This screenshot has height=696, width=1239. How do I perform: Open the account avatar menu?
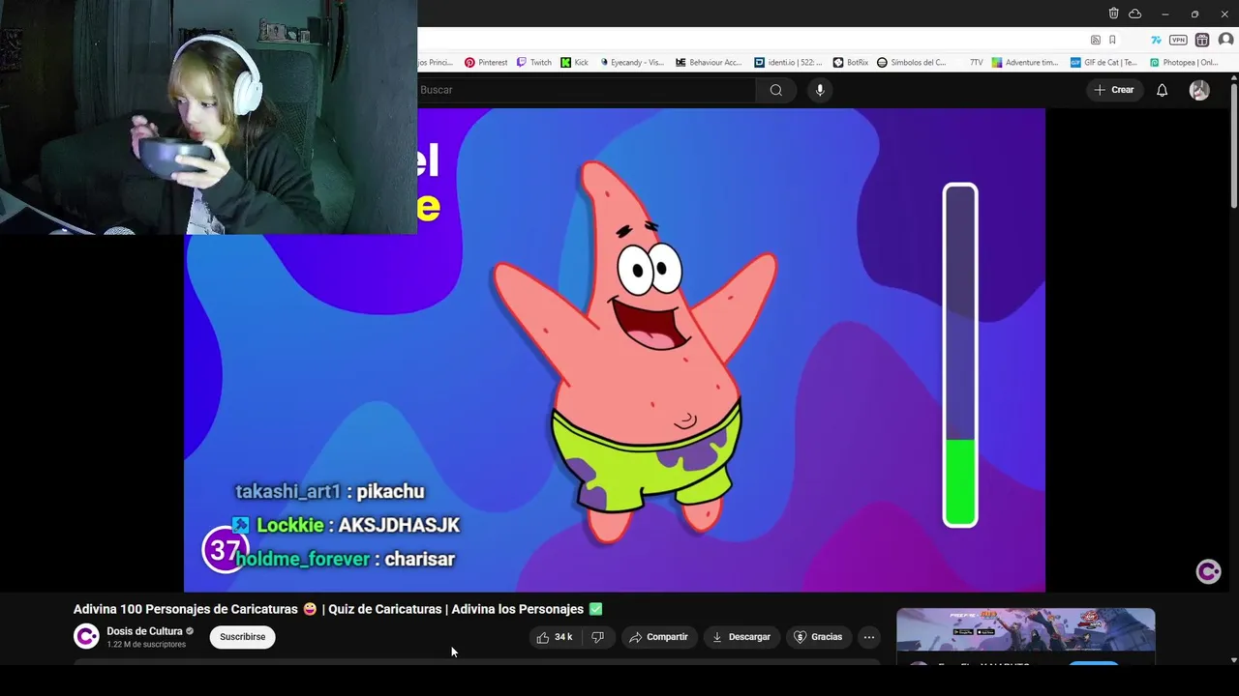(1199, 90)
